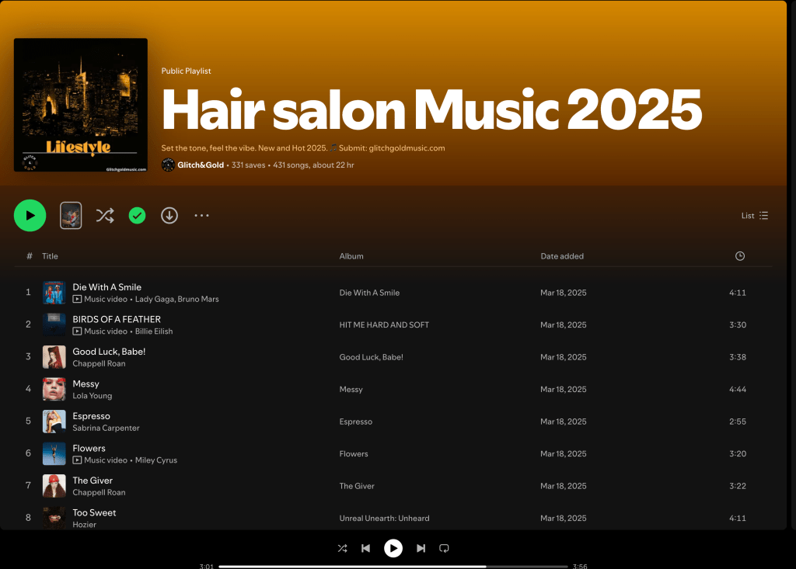796x569 pixels.
Task: Open artist Miley Cyrus link
Action: point(156,460)
